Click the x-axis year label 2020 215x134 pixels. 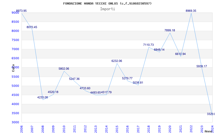(170, 129)
